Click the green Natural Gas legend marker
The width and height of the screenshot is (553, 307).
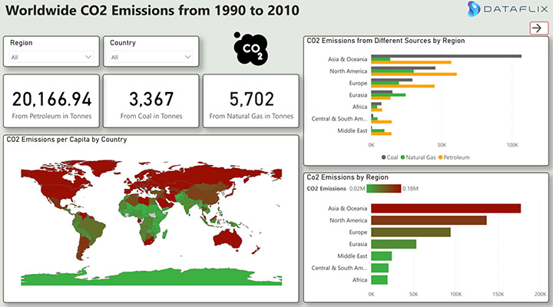pyautogui.click(x=402, y=157)
